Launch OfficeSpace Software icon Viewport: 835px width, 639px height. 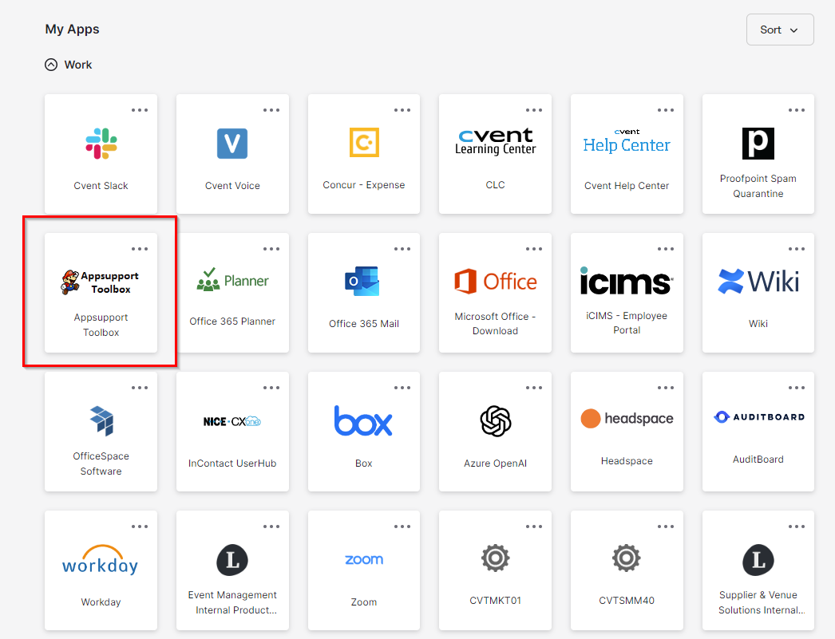pos(101,420)
